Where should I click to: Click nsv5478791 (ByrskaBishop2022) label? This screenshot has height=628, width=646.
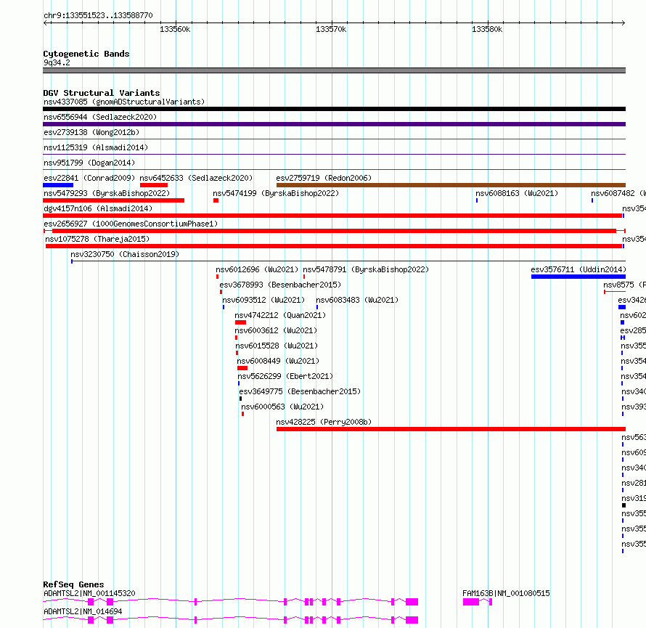click(x=366, y=269)
